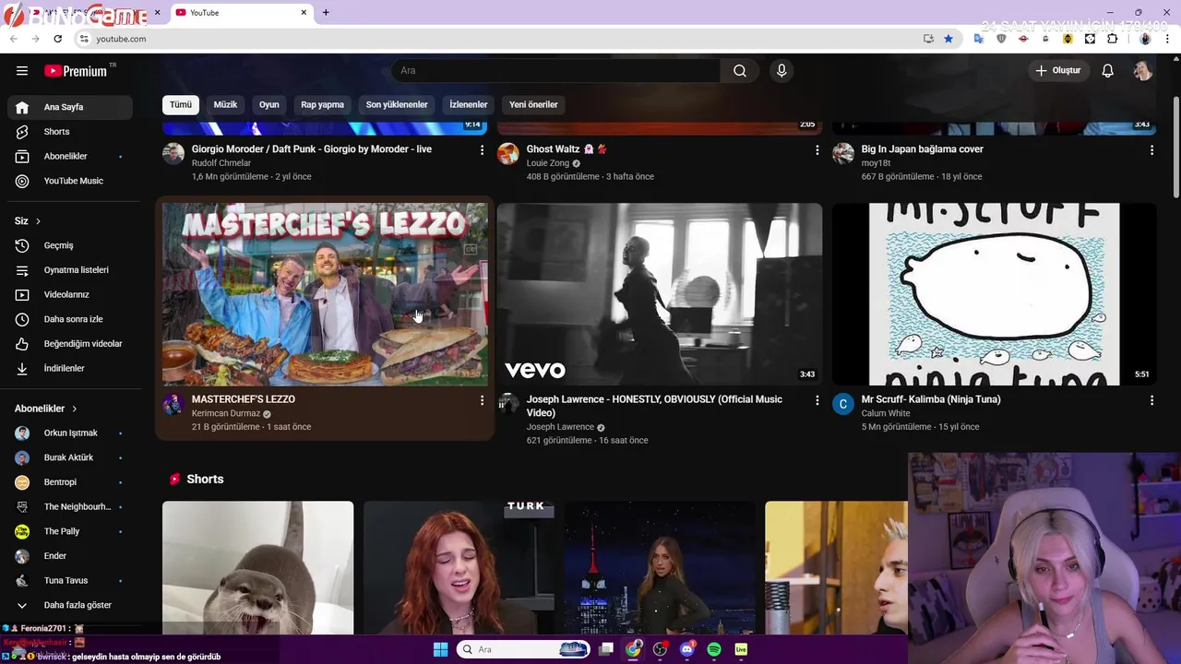
Task: Select the Rap yapma filter chip
Action: pos(323,104)
